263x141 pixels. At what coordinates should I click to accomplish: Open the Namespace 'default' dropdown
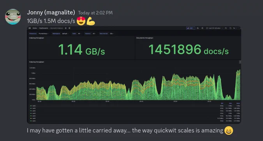pyautogui.click(x=65, y=34)
